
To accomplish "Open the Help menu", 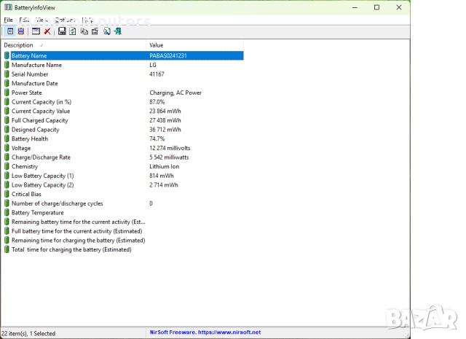I will 87,20.
